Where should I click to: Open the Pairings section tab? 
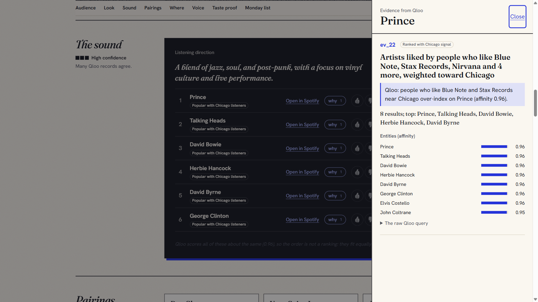click(153, 8)
